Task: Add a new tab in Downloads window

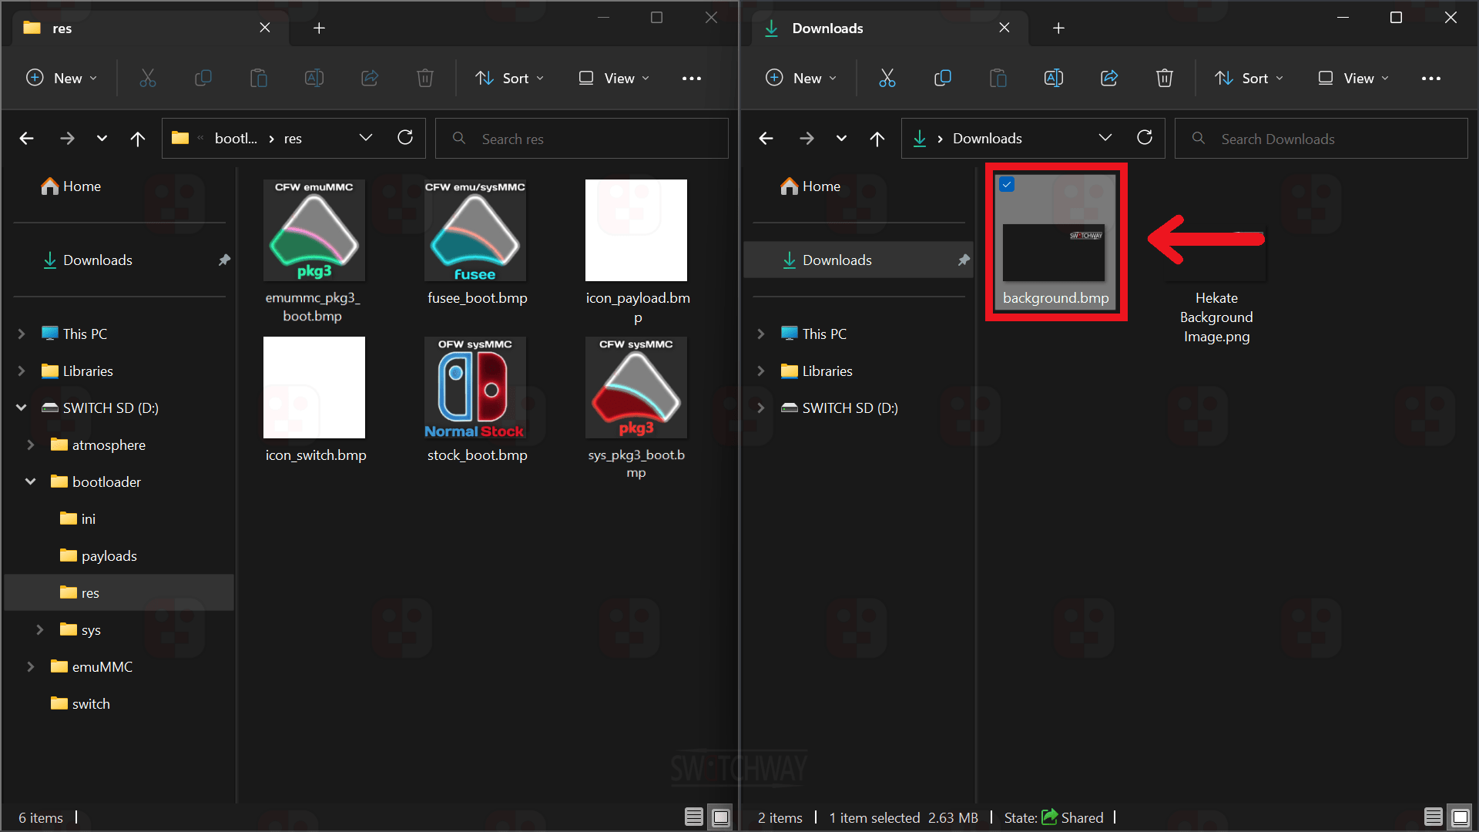Action: (1058, 29)
